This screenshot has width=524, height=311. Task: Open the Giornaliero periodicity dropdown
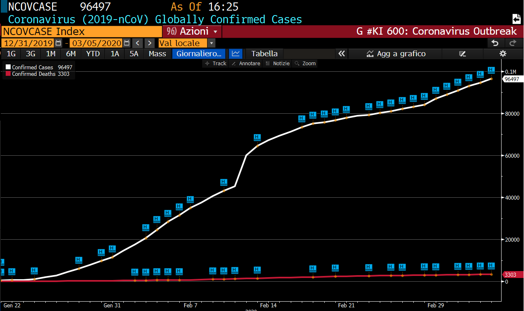[199, 53]
